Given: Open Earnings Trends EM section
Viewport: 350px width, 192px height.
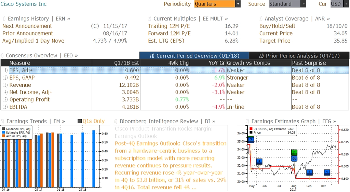Looking at the screenshot, I should 36,121.
